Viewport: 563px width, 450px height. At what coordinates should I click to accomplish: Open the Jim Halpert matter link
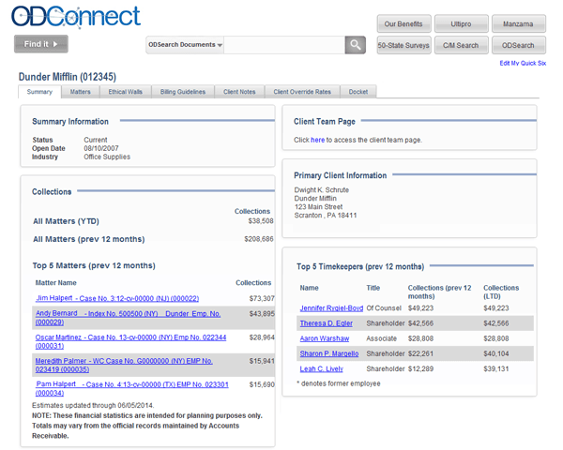[x=117, y=298]
